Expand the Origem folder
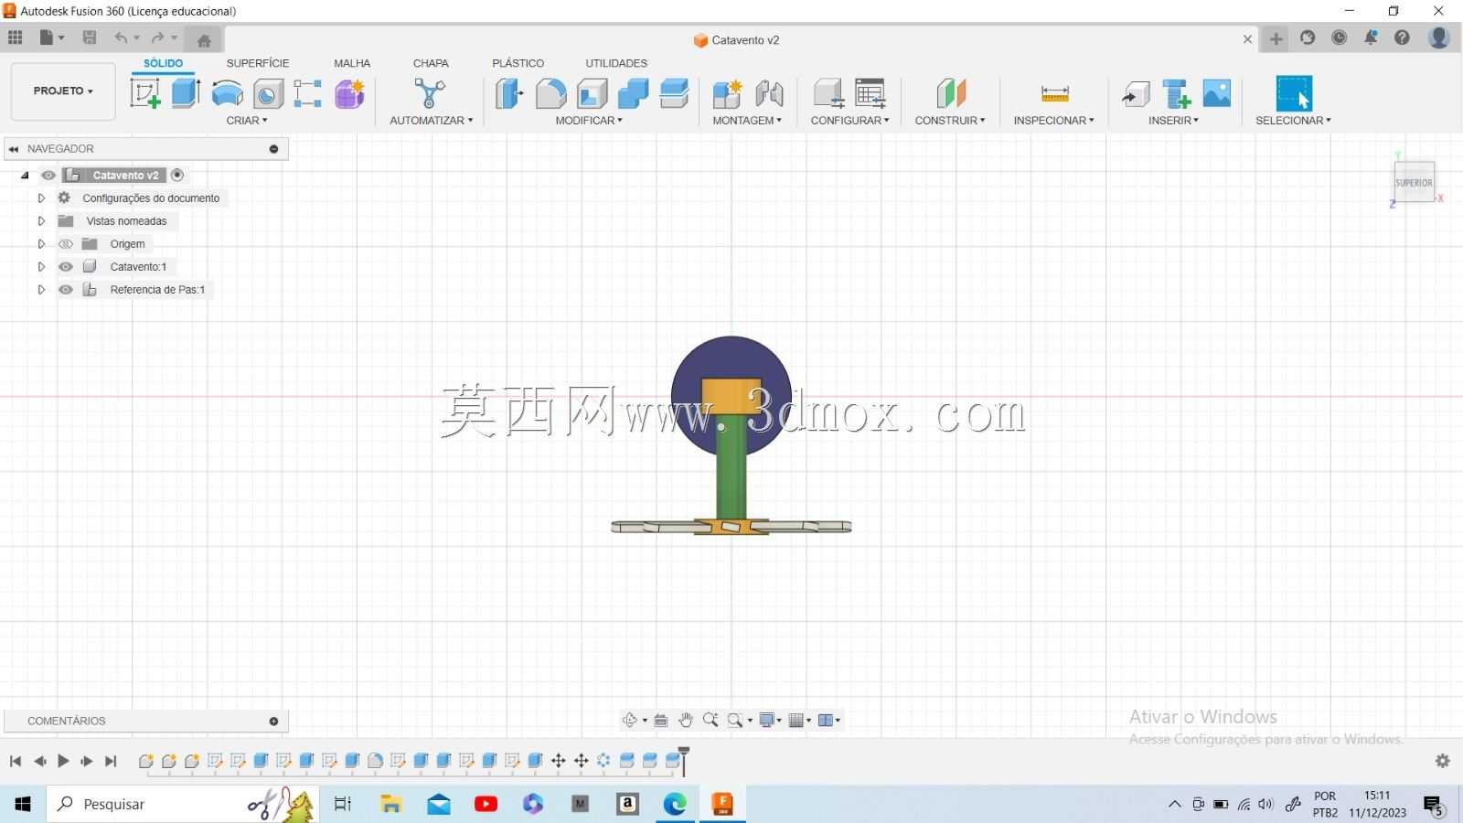This screenshot has height=823, width=1463. coord(41,244)
